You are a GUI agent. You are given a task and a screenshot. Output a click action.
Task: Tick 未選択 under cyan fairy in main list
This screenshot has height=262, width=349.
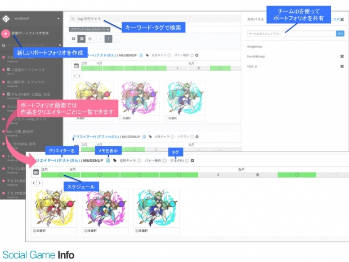(x=167, y=118)
